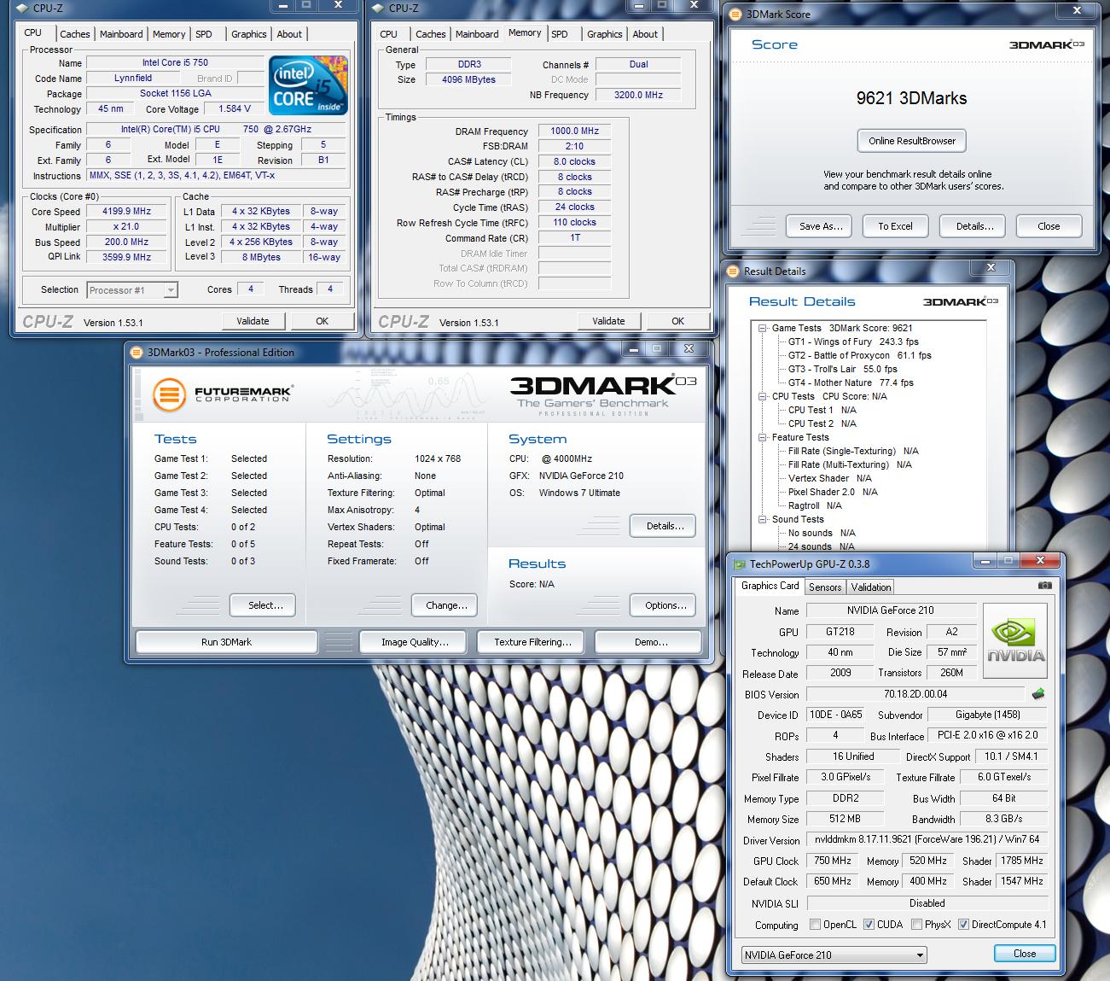This screenshot has height=981, width=1110.
Task: Click the left CPU-Z window title icon
Action: (x=23, y=8)
